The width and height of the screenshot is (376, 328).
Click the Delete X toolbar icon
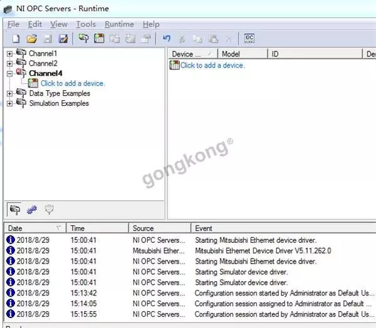pos(229,39)
